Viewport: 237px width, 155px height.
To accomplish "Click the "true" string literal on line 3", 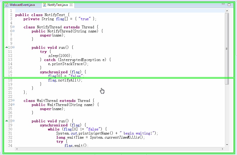I will tap(84, 19).
